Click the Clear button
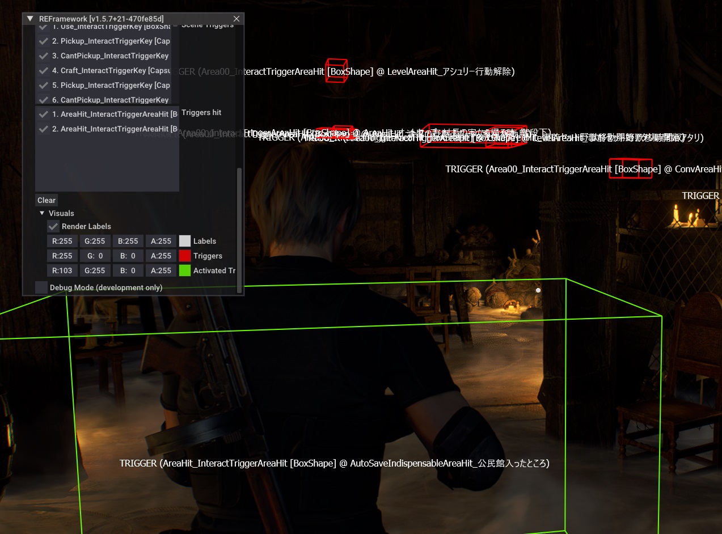 pyautogui.click(x=47, y=200)
